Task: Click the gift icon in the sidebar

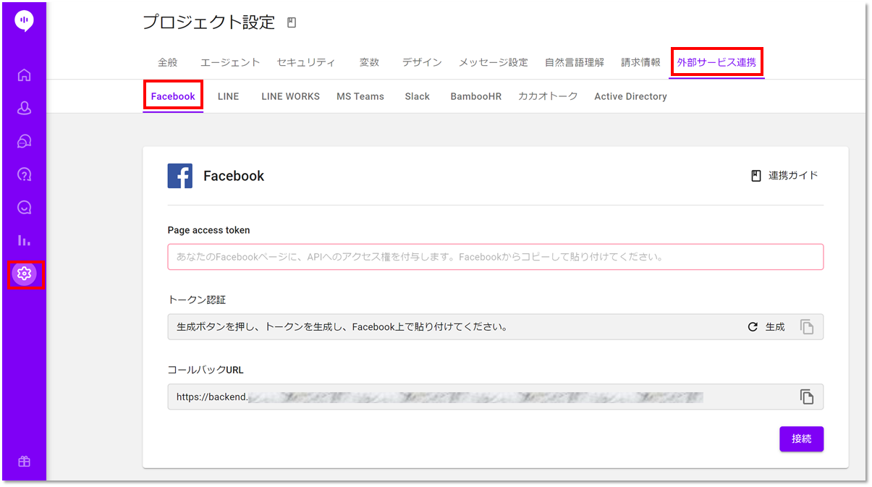Action: pos(24,462)
